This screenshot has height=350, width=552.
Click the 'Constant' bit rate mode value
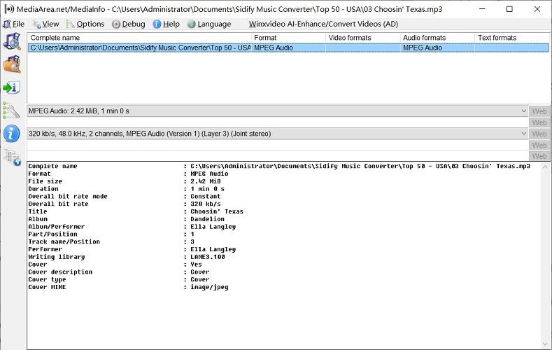(206, 197)
